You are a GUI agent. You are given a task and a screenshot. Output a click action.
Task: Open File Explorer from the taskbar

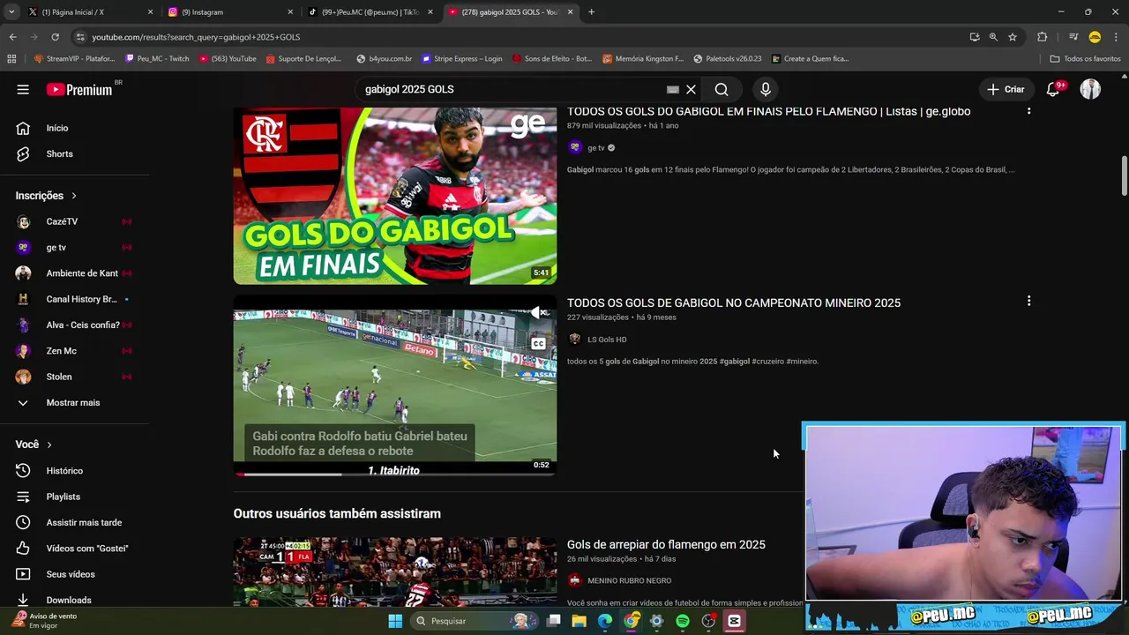coord(579,621)
